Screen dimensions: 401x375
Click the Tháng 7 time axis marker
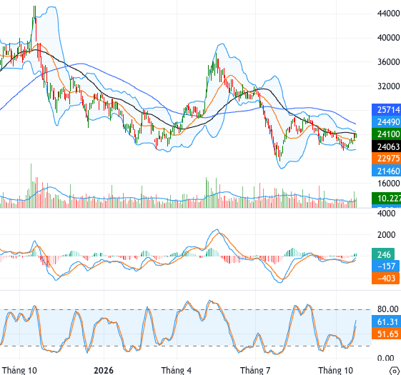pos(255,370)
